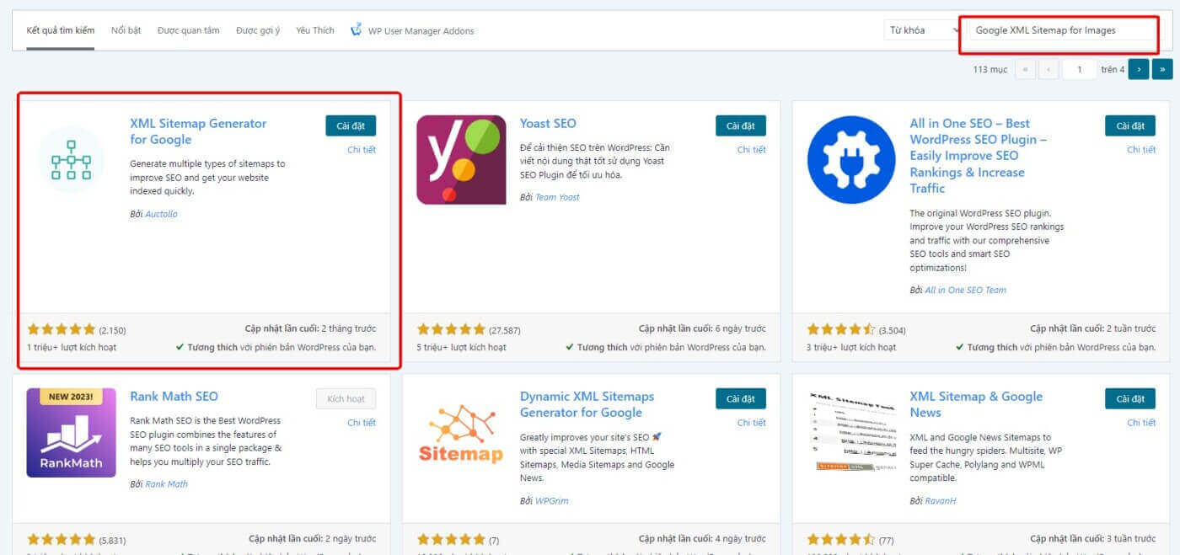Click '1 triệu+ lượt kích hoạt' text
Image resolution: width=1180 pixels, height=555 pixels.
(x=72, y=347)
